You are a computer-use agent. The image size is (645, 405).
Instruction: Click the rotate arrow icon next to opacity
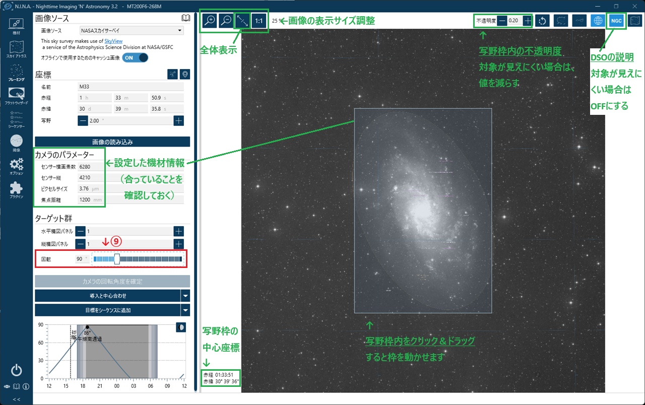(542, 21)
